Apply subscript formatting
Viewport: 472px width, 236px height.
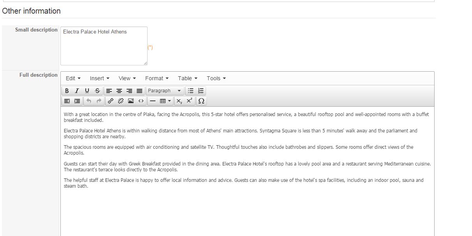179,101
